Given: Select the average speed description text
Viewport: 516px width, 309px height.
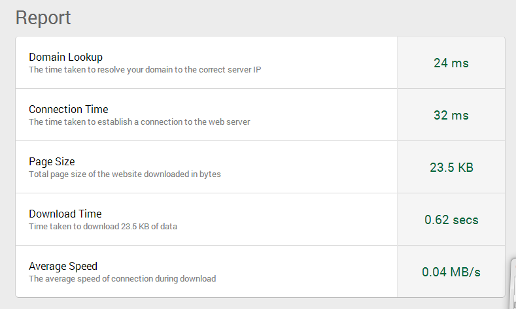Looking at the screenshot, I should [122, 279].
